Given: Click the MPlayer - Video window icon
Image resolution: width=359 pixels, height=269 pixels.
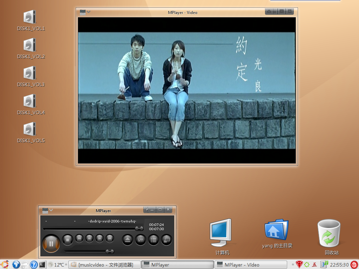Looking at the screenshot, I should pos(83,12).
